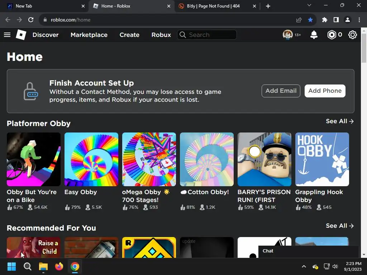The height and width of the screenshot is (275, 367).
Task: Reload the Roblox page
Action: pos(31,20)
